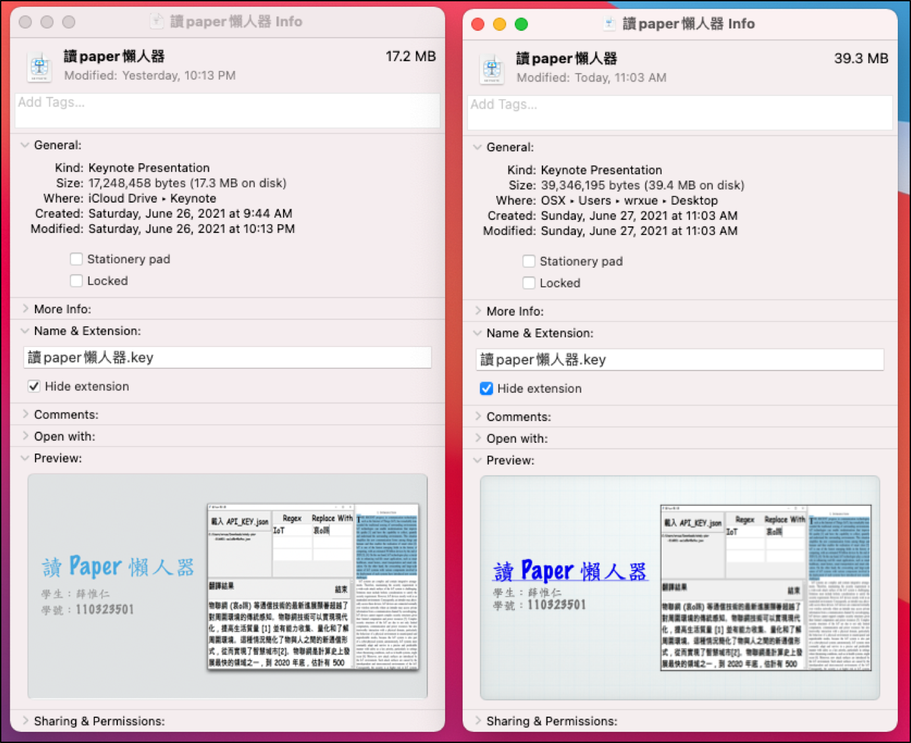The image size is (911, 743).
Task: Expand Open with in the right Info window
Action: [x=477, y=438]
